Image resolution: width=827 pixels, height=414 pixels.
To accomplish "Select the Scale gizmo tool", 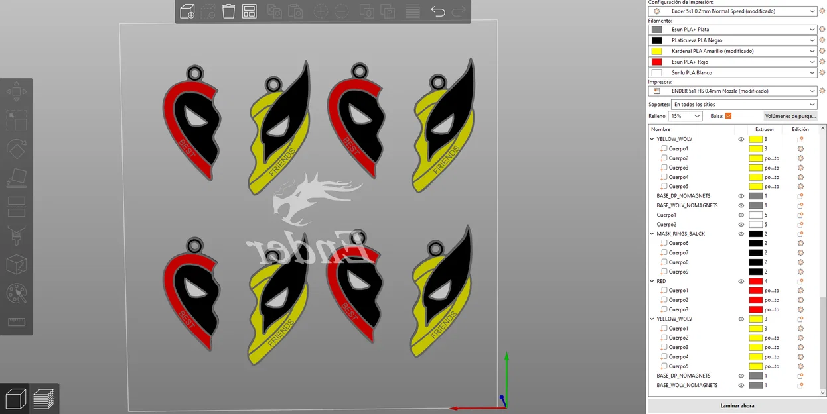I will click(x=16, y=121).
